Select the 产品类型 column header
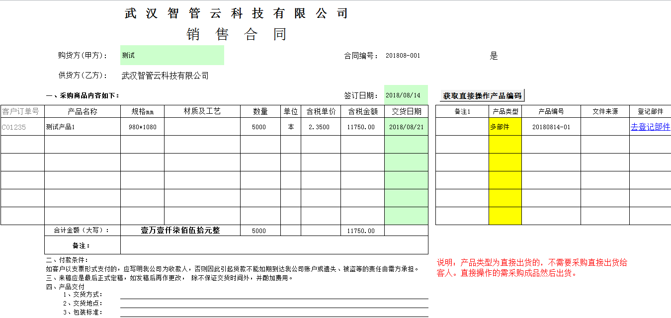This screenshot has width=671, height=318. coord(505,111)
